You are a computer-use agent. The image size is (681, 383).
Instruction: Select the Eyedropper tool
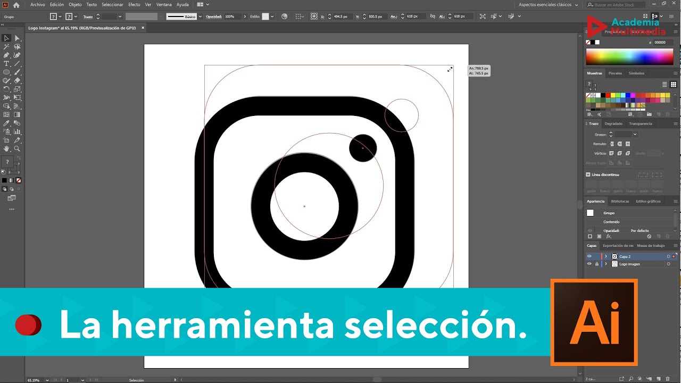coord(6,123)
